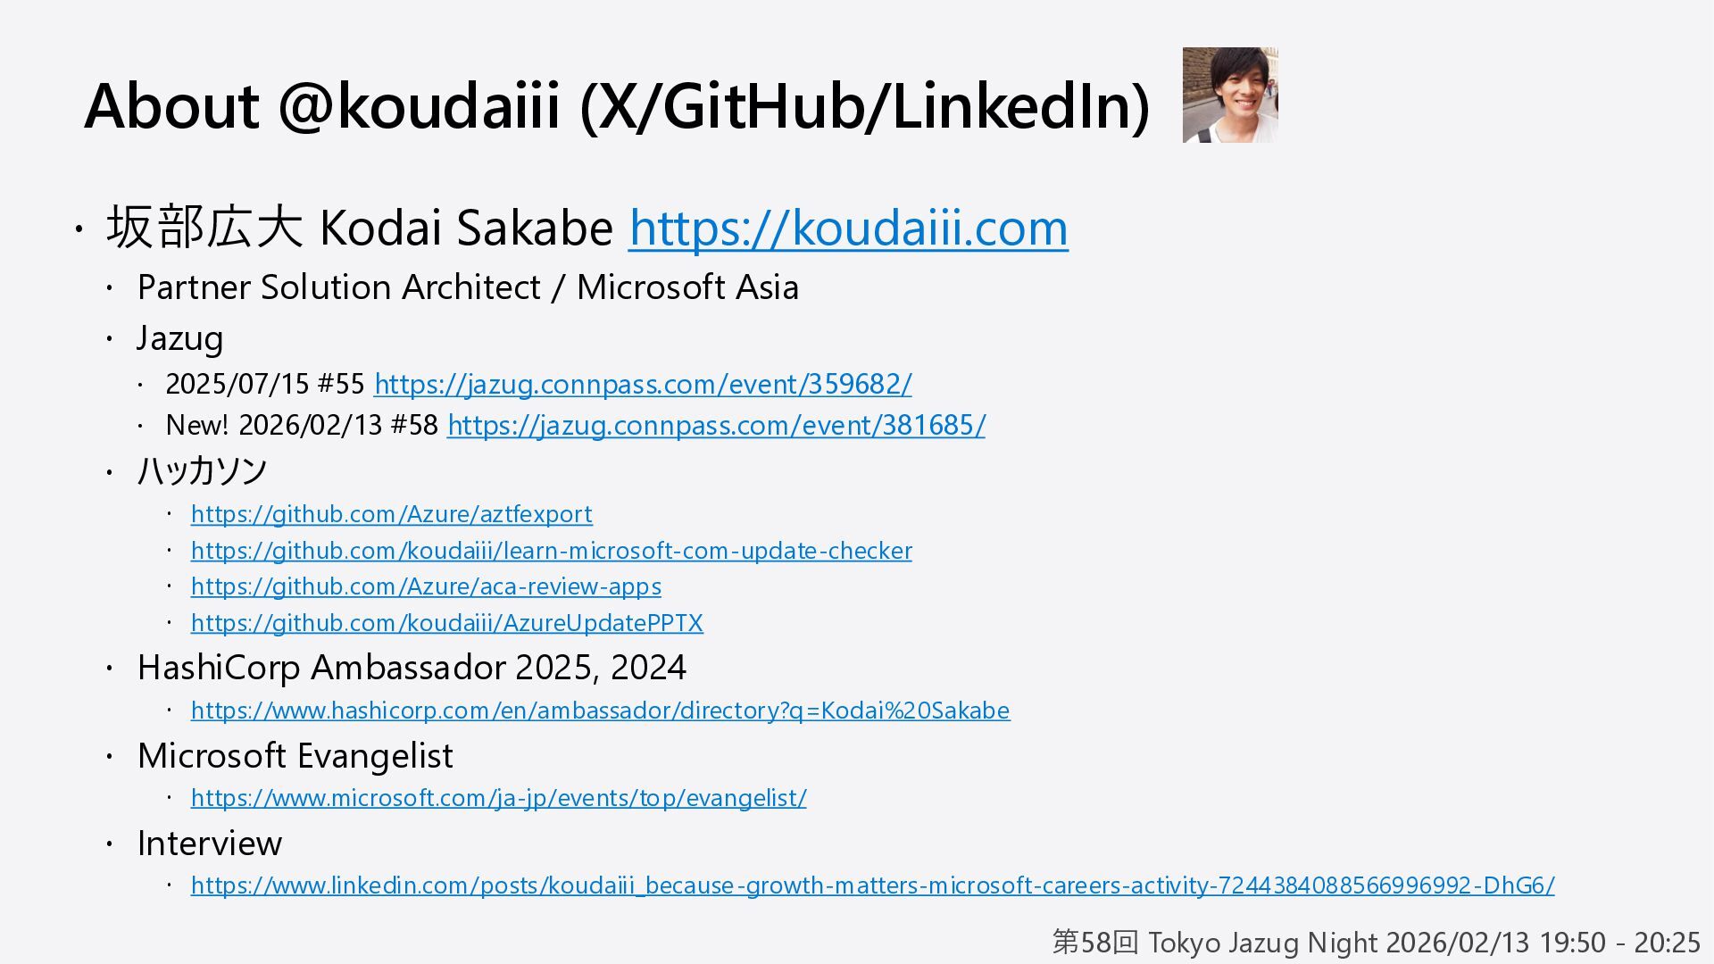1714x964 pixels.
Task: Click the Tokyo Jazug Night footer text
Action: [x=1375, y=943]
